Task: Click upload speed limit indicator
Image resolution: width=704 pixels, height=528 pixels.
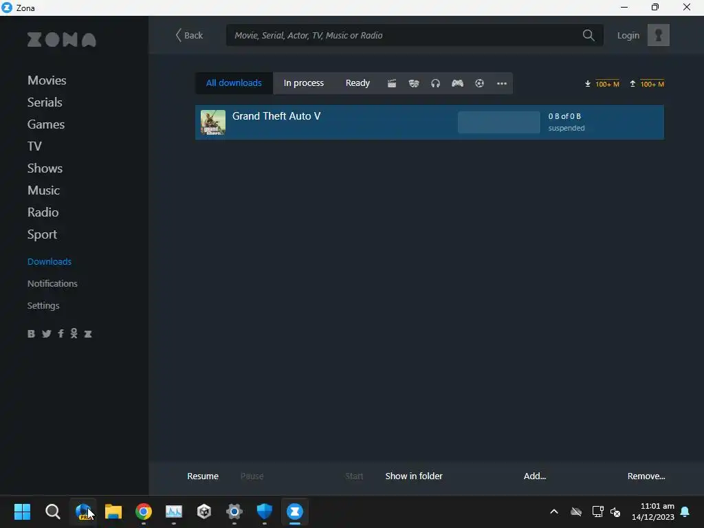Action: 647,84
